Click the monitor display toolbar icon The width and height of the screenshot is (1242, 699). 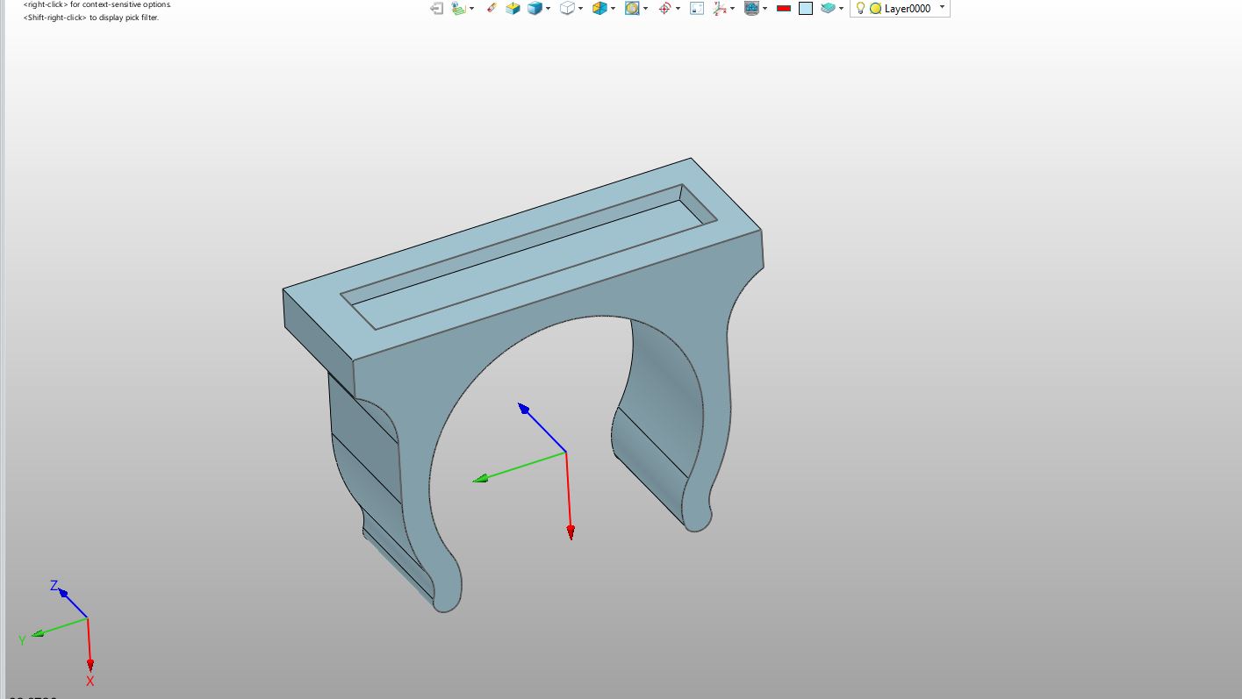point(751,8)
